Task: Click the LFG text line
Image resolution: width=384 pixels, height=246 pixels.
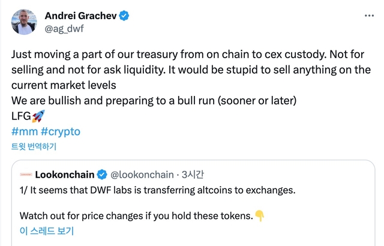Action: (21, 116)
